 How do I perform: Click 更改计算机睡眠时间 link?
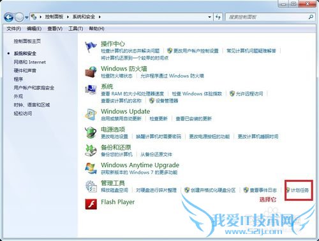[x=258, y=137]
